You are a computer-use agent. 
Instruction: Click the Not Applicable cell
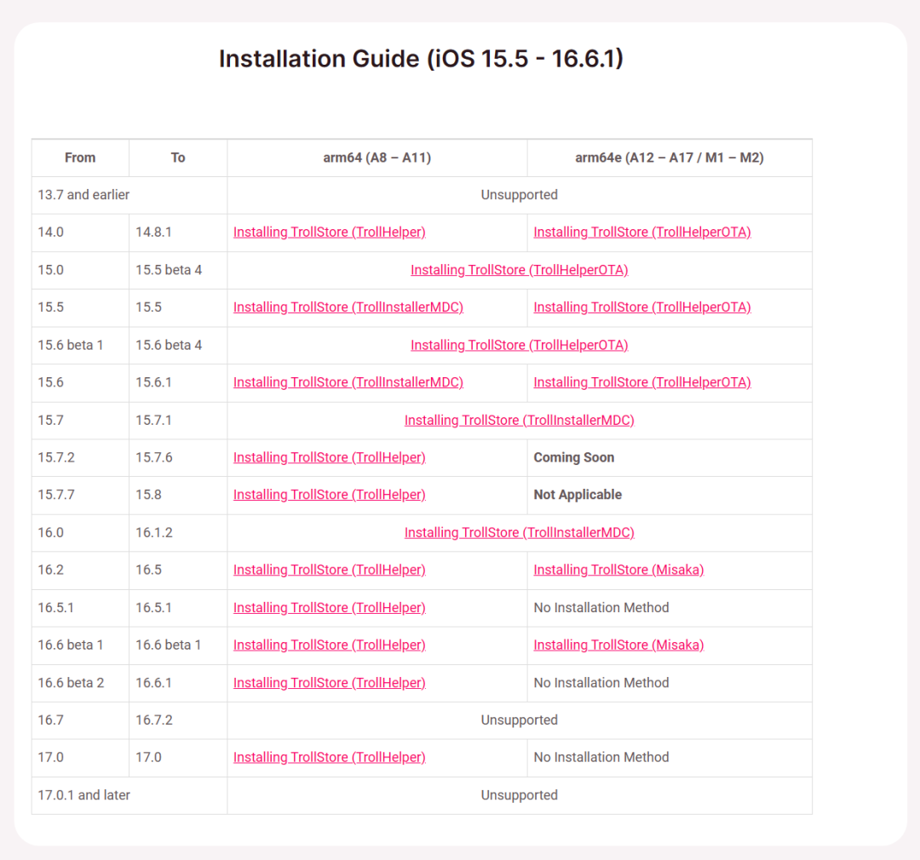pos(670,495)
